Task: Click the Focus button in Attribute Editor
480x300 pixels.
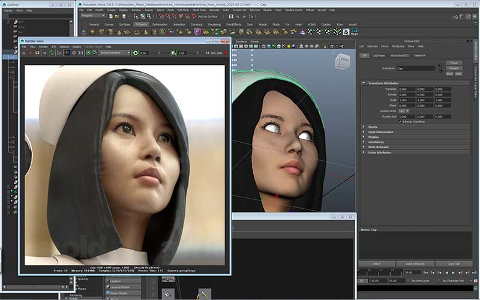Action: click(x=454, y=63)
